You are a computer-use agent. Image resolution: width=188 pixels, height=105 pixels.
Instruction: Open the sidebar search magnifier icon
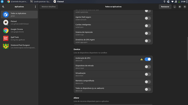pos(3,7)
